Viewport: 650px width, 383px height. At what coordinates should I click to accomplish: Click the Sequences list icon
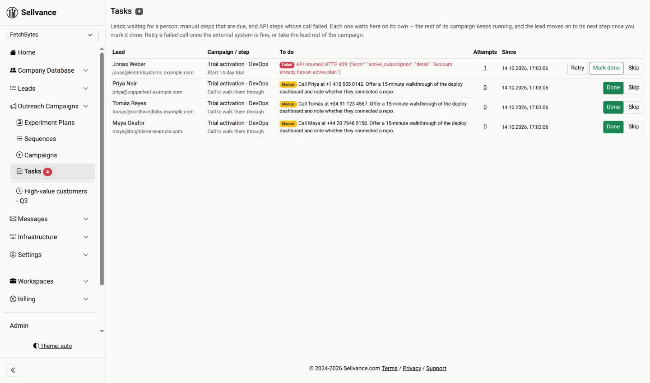[19, 139]
